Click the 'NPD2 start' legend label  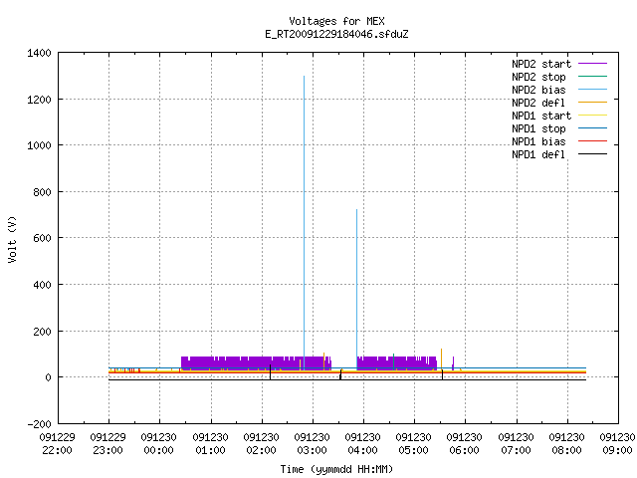pyautogui.click(x=541, y=64)
